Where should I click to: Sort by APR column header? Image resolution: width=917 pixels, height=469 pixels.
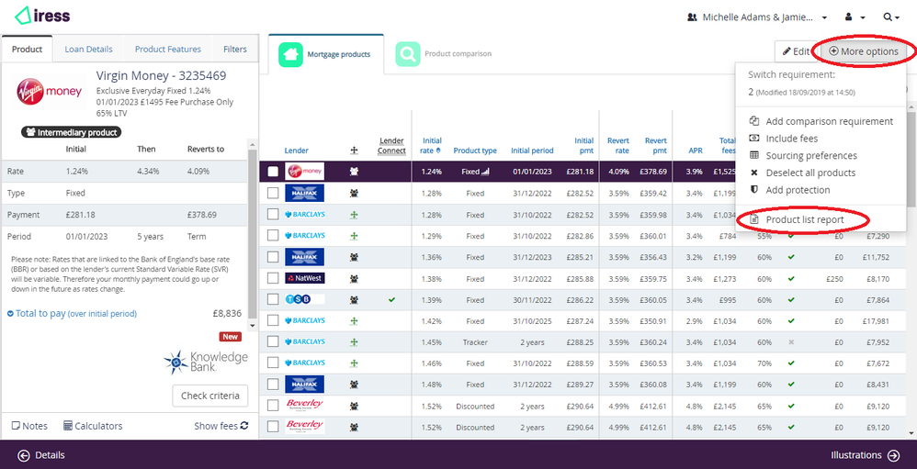coord(696,151)
